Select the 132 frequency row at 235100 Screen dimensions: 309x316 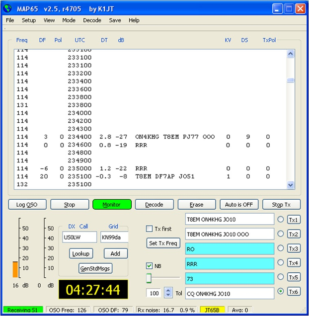point(54,184)
